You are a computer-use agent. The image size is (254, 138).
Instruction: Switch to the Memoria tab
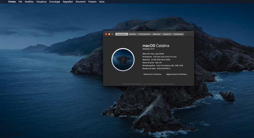[x=156, y=34]
